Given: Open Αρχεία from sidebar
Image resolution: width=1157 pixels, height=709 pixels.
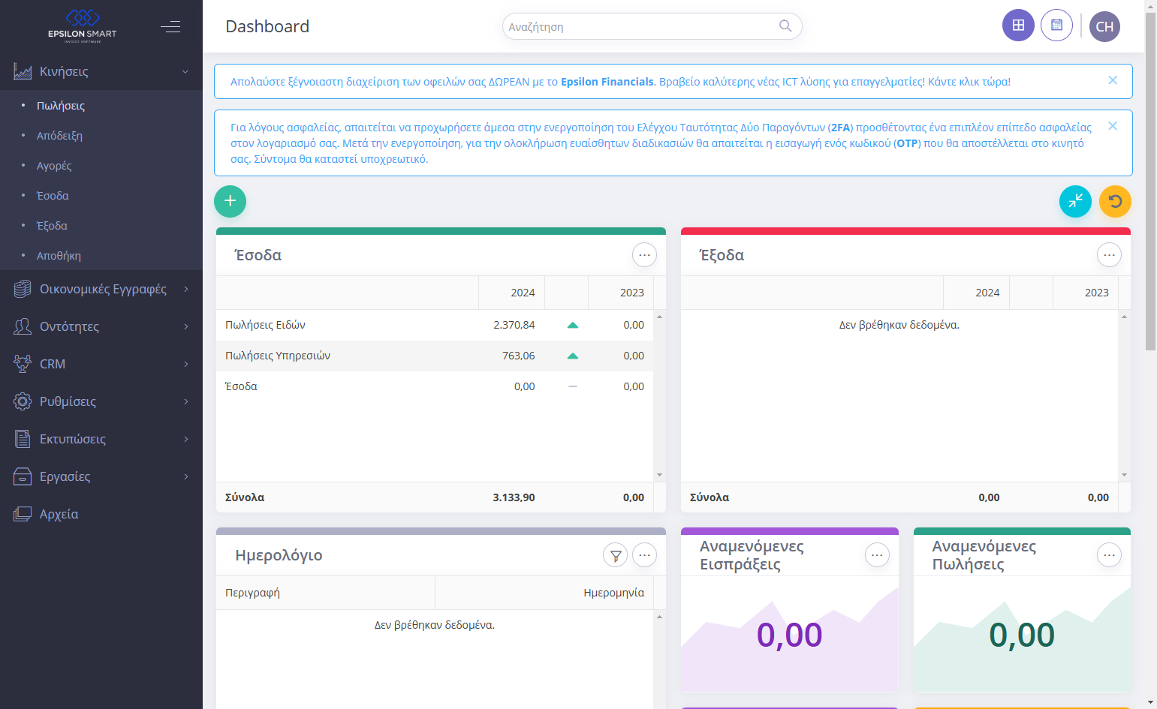Looking at the screenshot, I should [101, 514].
